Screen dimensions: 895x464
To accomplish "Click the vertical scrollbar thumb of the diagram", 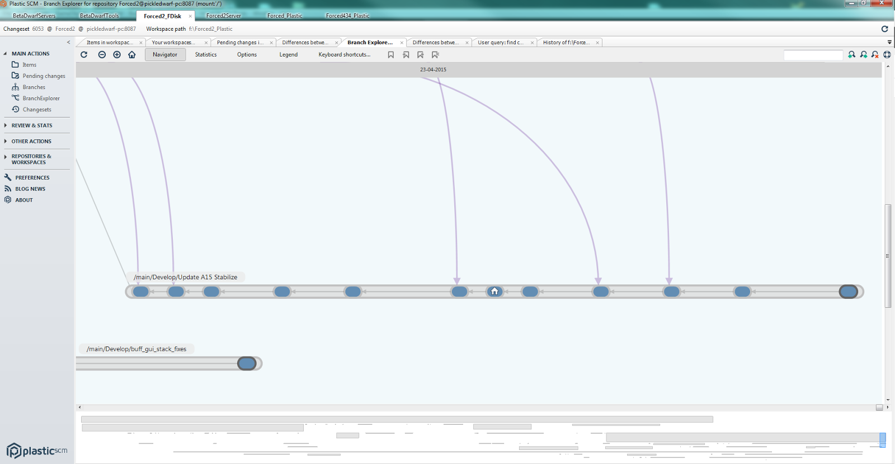I will (x=888, y=256).
